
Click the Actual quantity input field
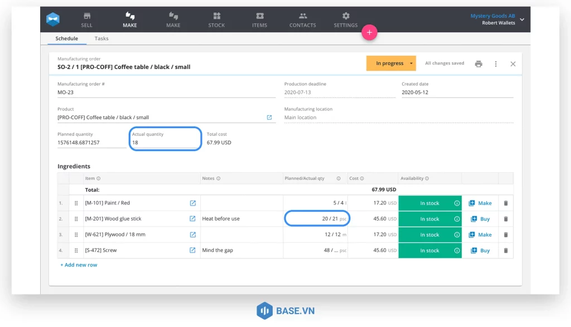point(165,143)
